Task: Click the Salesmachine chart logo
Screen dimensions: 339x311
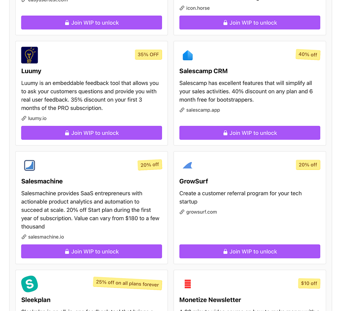Action: [x=29, y=165]
